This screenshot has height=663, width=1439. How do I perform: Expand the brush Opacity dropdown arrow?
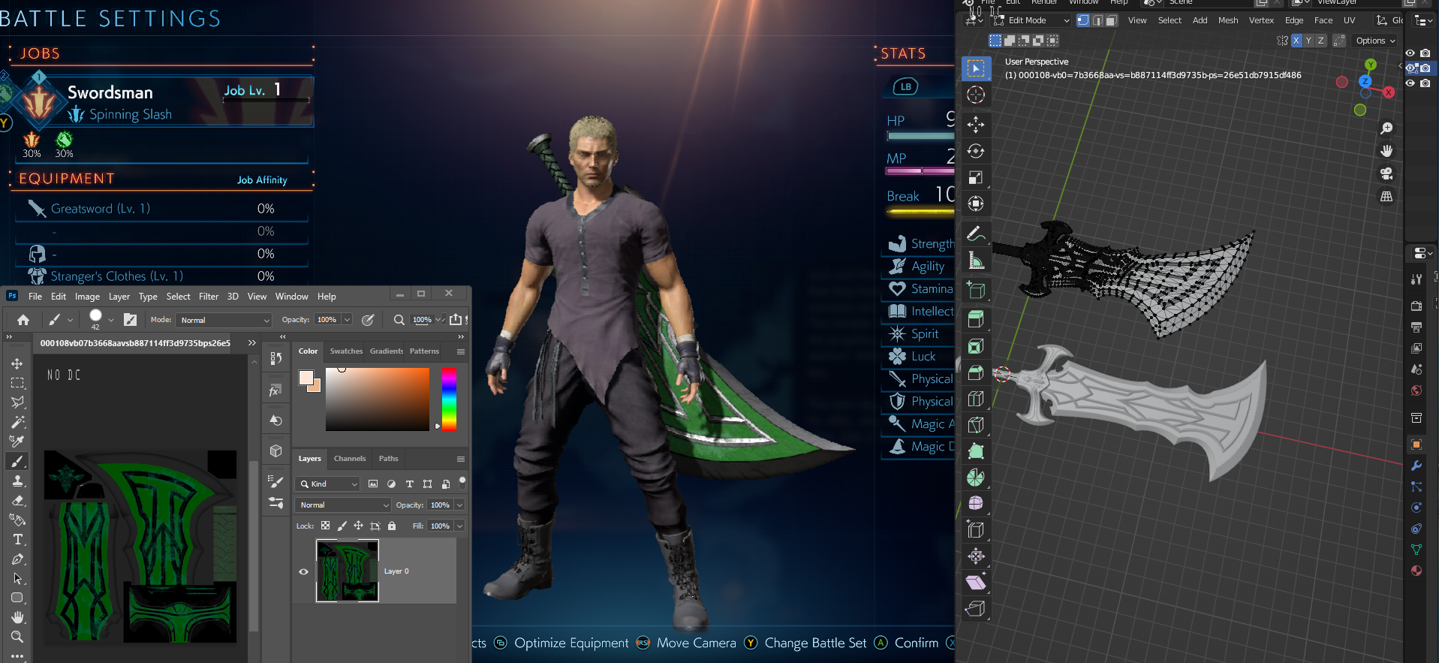coord(347,320)
